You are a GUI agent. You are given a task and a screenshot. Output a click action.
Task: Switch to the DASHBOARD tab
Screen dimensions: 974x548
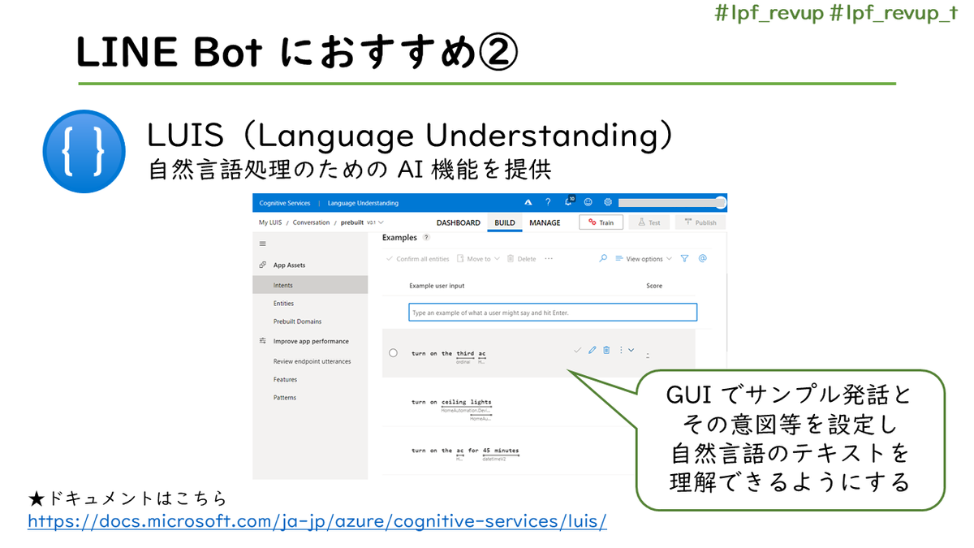pos(459,222)
